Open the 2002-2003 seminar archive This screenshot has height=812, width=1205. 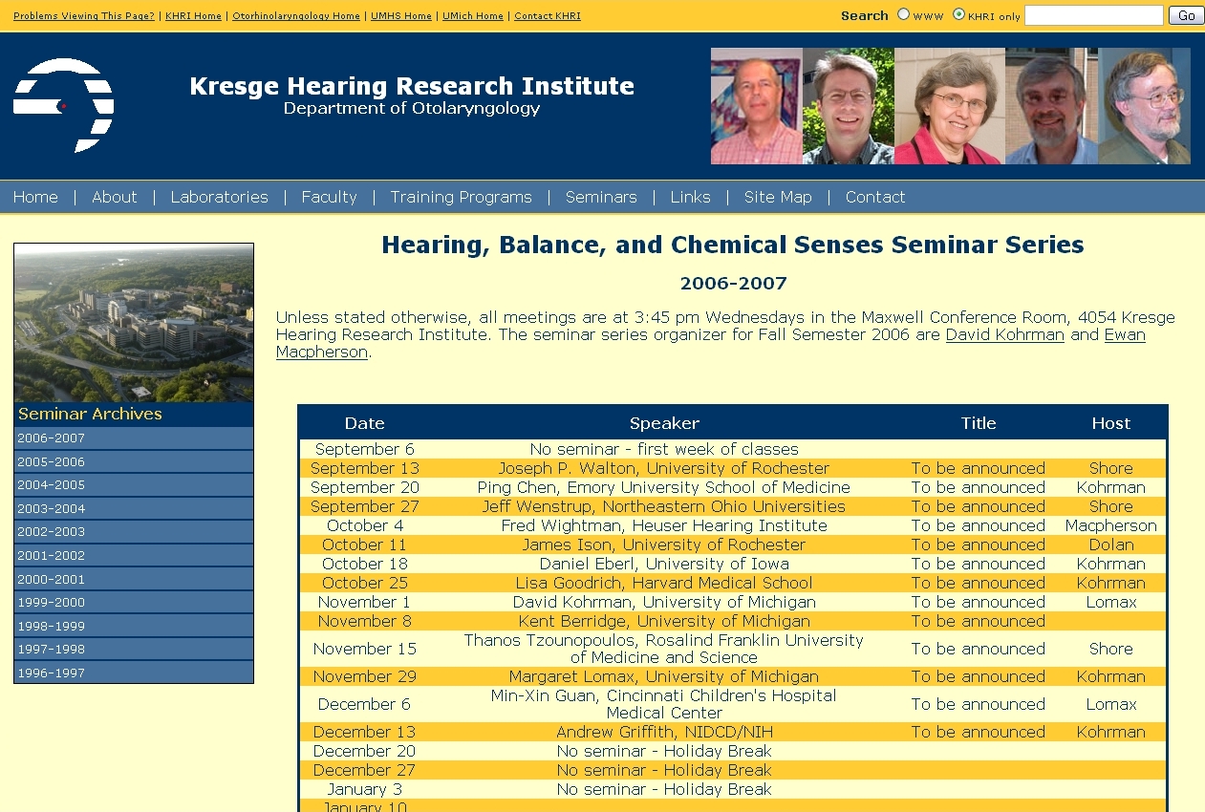pyautogui.click(x=134, y=532)
